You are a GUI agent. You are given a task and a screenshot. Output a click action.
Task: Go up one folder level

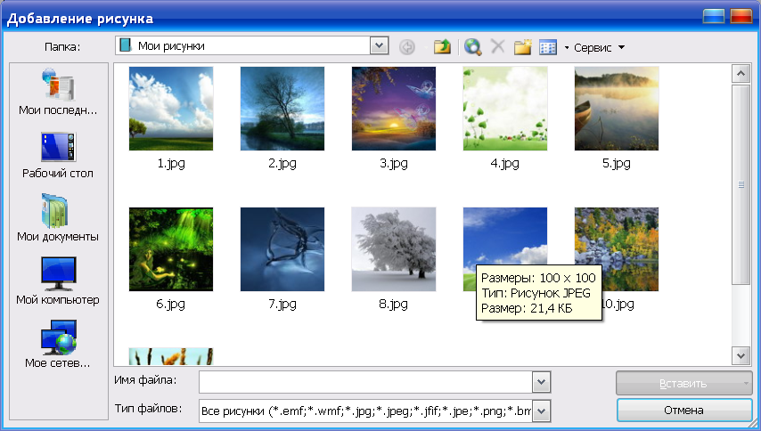click(442, 47)
